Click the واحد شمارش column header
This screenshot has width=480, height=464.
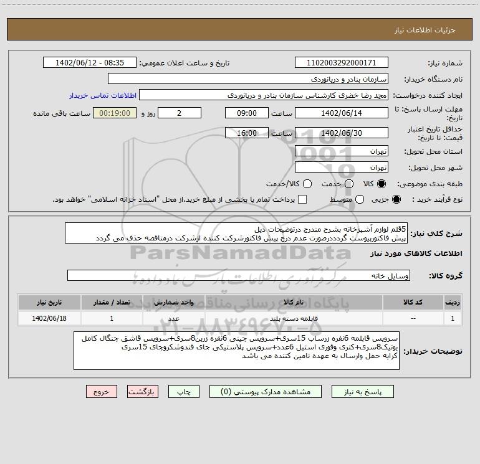pos(173,303)
